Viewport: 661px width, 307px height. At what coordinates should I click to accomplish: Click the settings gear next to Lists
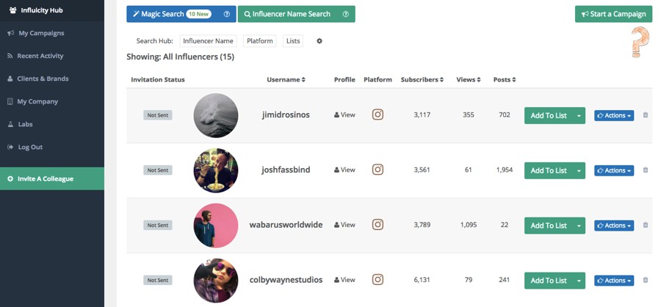click(319, 41)
